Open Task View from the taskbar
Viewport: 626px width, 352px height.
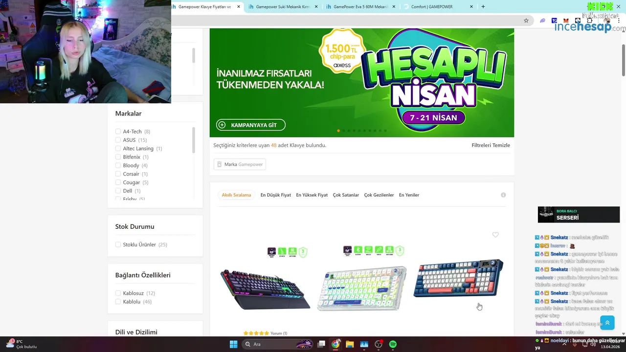[x=321, y=344]
